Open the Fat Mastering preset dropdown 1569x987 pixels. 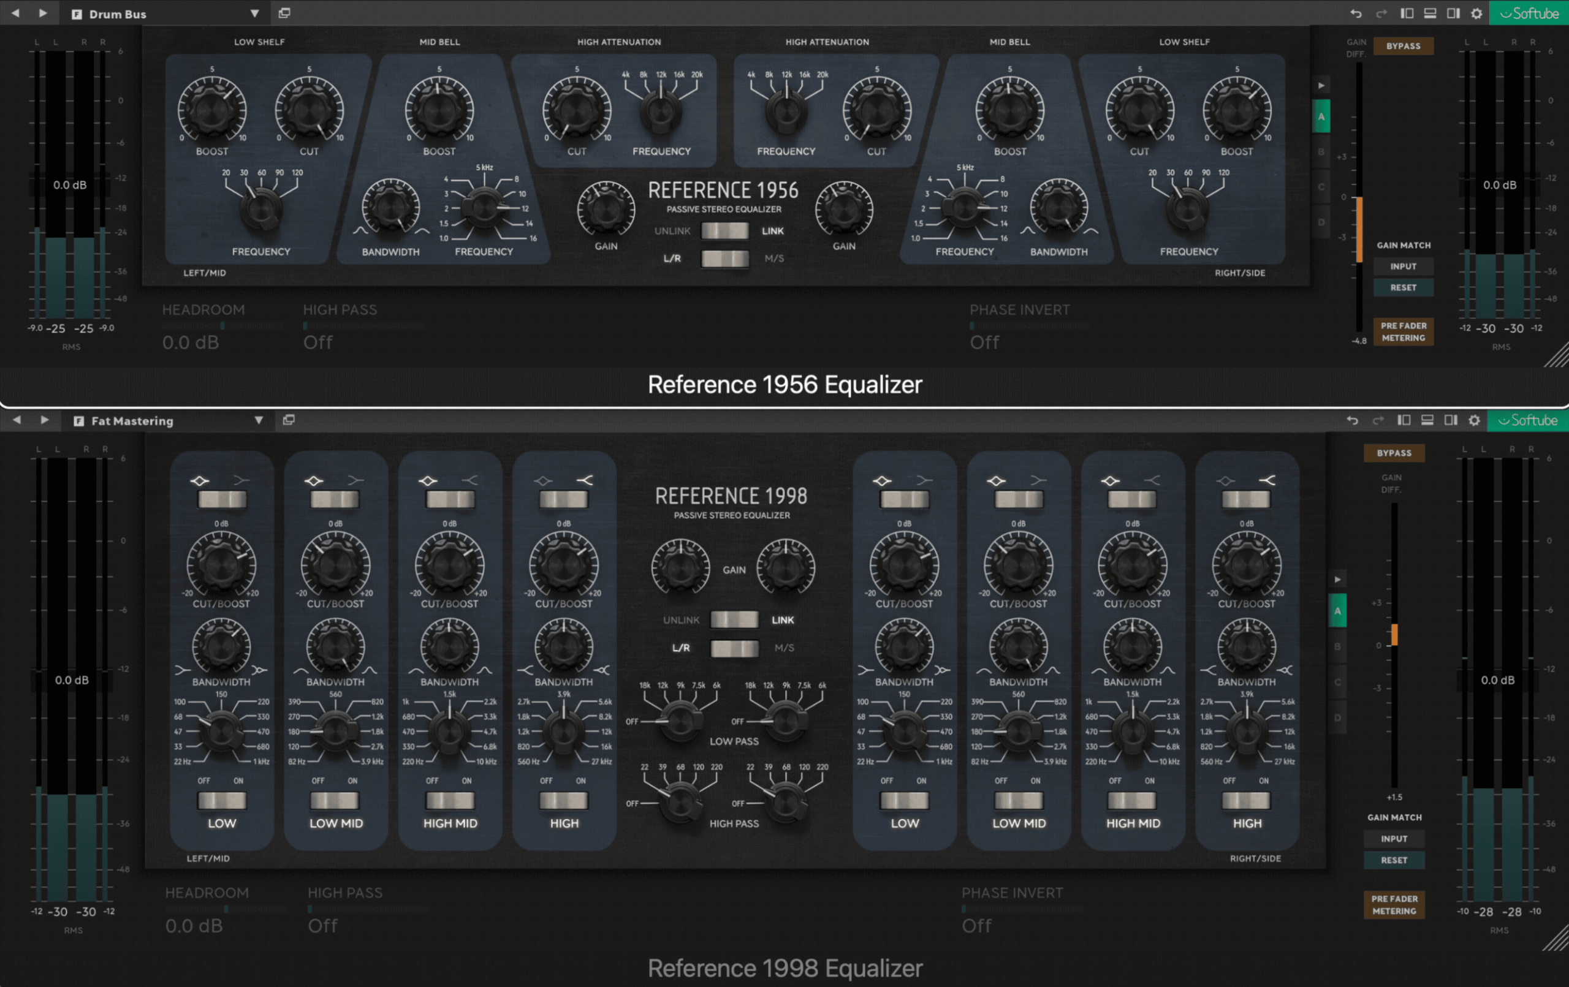click(x=259, y=420)
